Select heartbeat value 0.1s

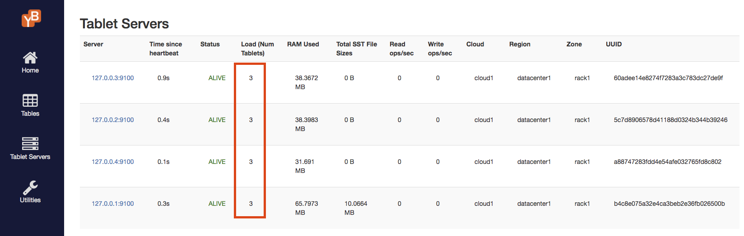point(163,162)
